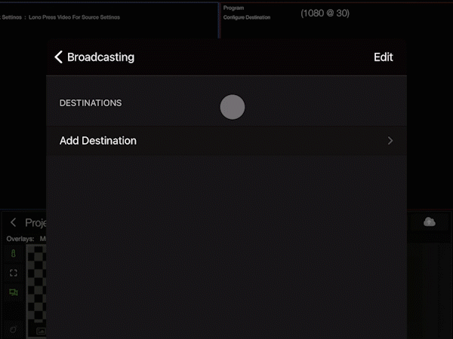The height and width of the screenshot is (339, 453).
Task: Open the green chat screens icon
Action: point(14,292)
